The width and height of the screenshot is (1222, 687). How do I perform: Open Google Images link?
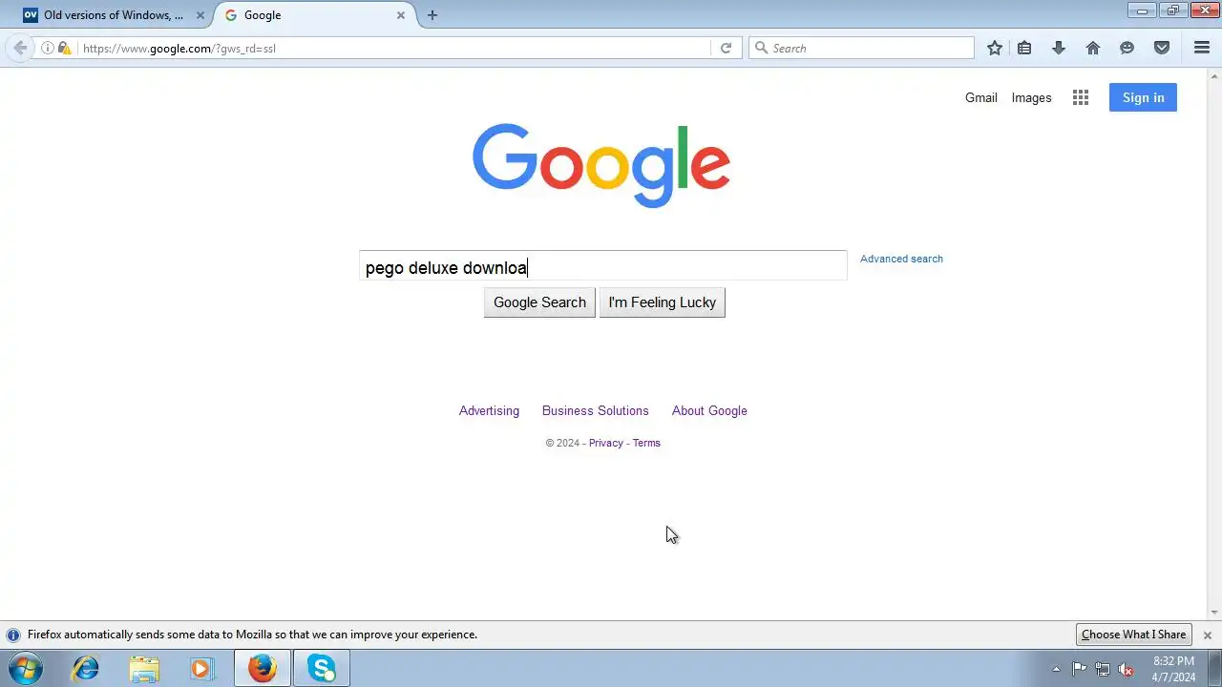coord(1031,97)
